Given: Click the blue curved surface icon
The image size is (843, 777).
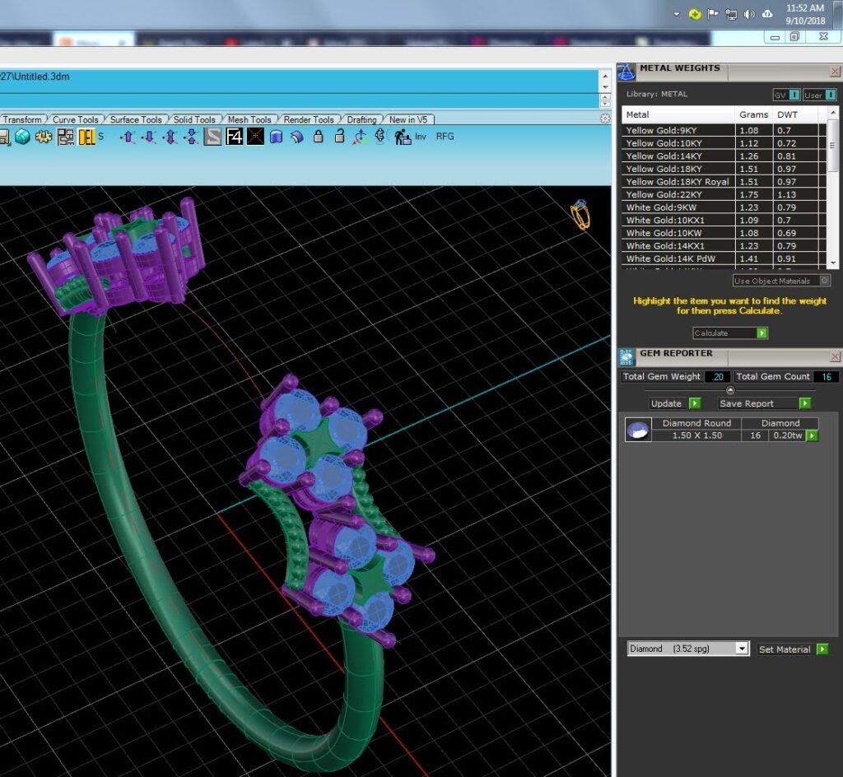Looking at the screenshot, I should (x=276, y=137).
